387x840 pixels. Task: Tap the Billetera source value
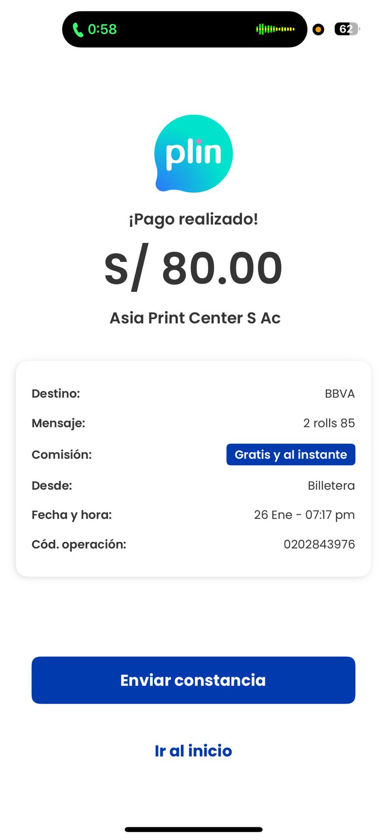[x=331, y=486]
